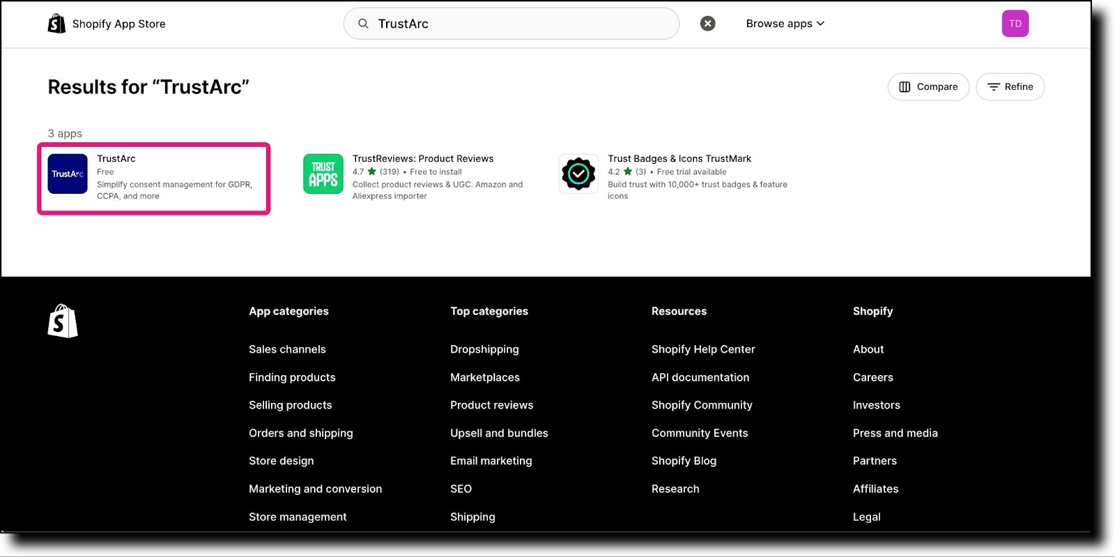Image resolution: width=1115 pixels, height=557 pixels.
Task: Open Trust Badges & Icons TrustMark listing
Action: [679, 159]
